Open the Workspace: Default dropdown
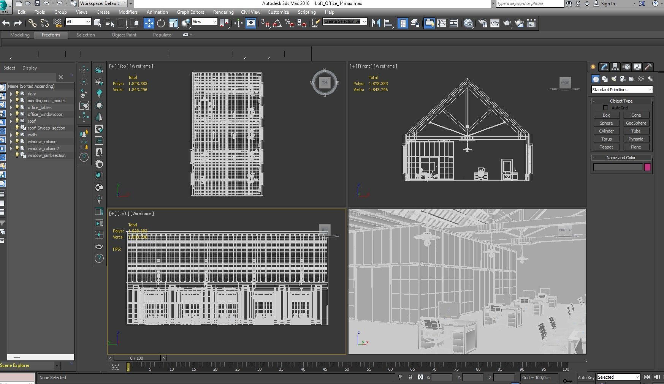This screenshot has height=384, width=664. (103, 3)
